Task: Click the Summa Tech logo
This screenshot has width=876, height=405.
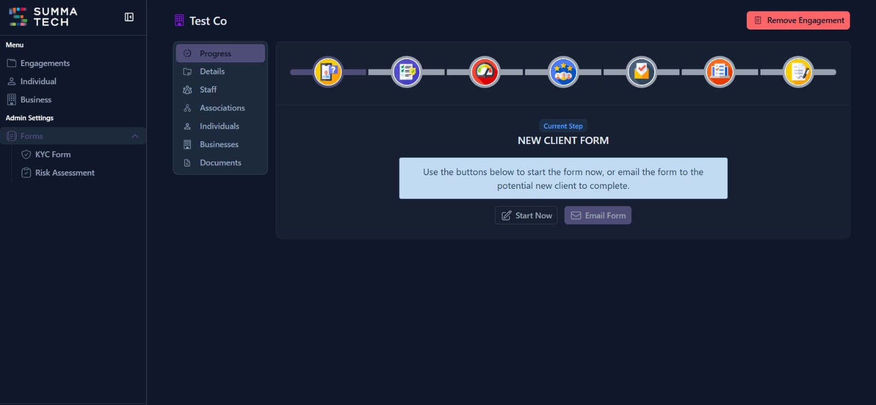Action: coord(43,17)
